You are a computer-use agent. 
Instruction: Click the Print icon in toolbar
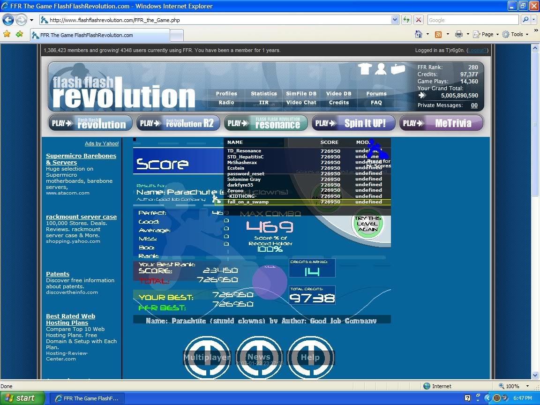click(459, 34)
